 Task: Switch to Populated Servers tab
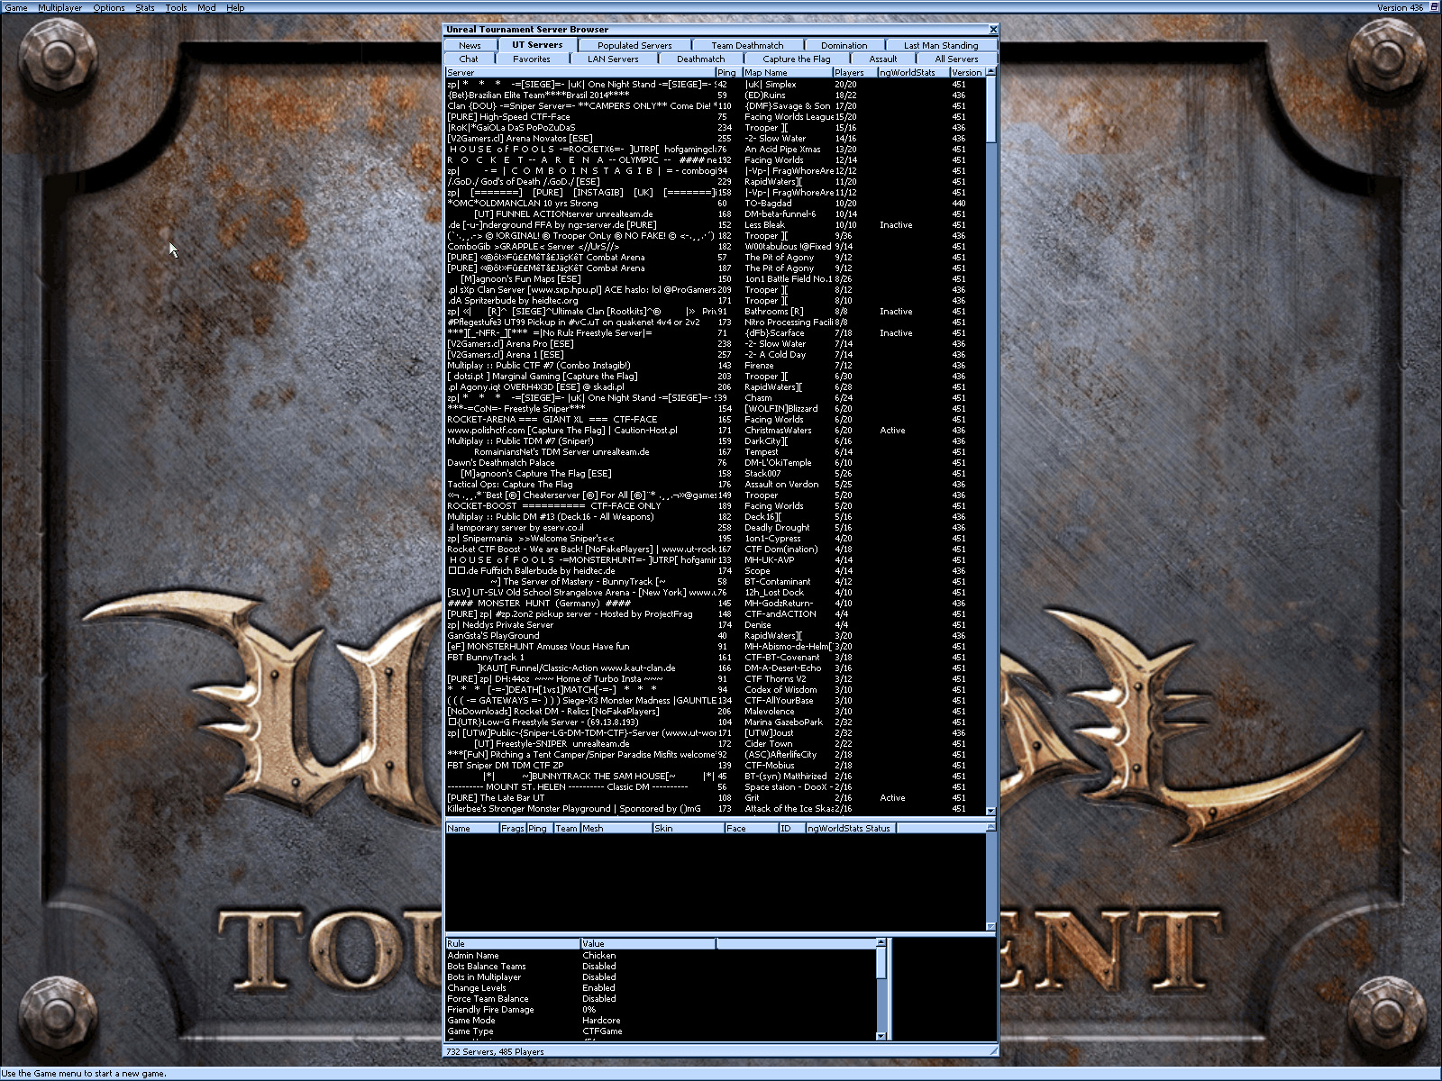(x=634, y=45)
